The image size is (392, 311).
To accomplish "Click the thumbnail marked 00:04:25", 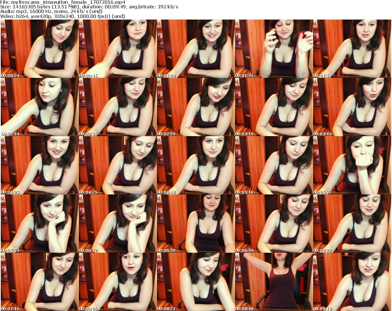I will [x=118, y=165].
